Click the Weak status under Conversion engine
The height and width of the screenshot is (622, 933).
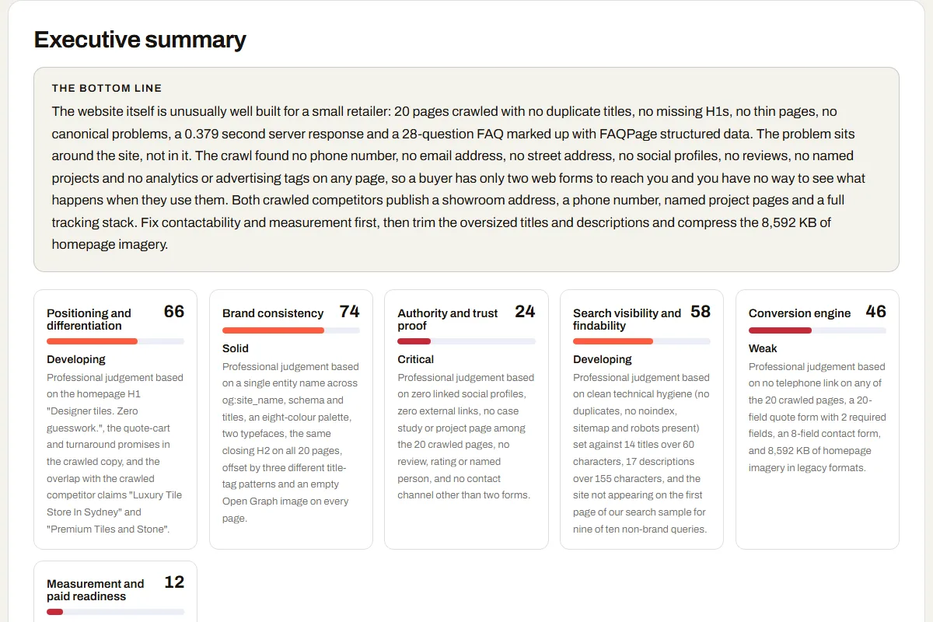coord(763,348)
